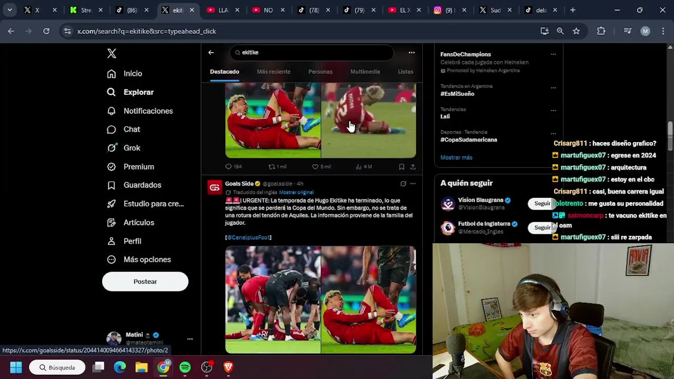Switch to Multimedia tab
Viewport: 674px width, 379px height.
coord(365,72)
